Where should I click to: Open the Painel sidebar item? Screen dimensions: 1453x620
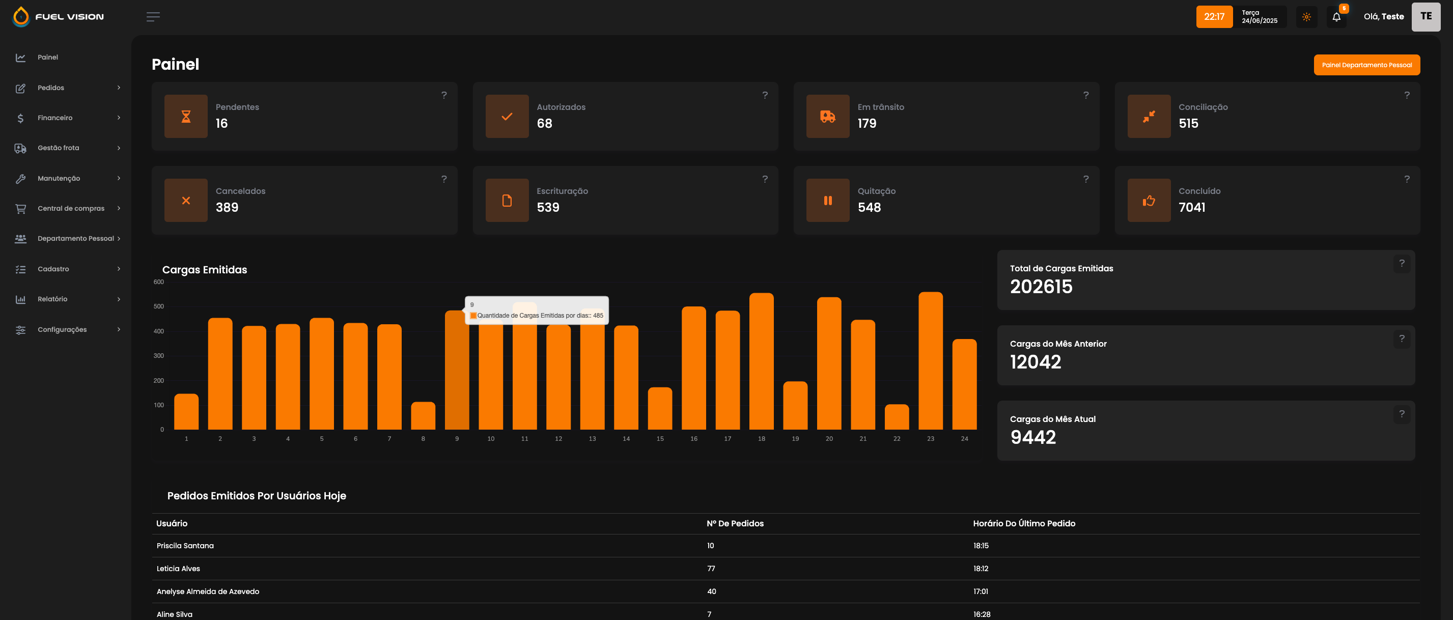pyautogui.click(x=48, y=58)
